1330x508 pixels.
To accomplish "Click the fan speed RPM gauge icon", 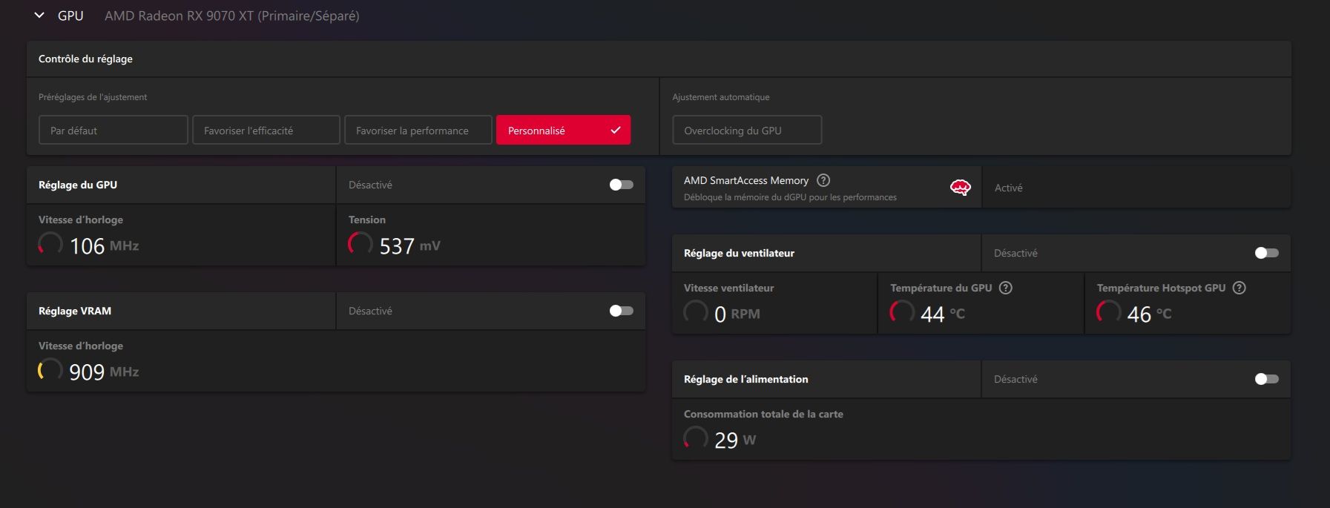I will point(696,312).
